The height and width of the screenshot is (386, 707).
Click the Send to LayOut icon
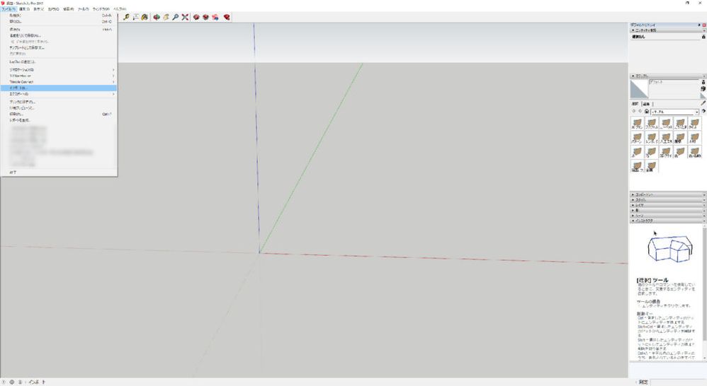(x=215, y=17)
